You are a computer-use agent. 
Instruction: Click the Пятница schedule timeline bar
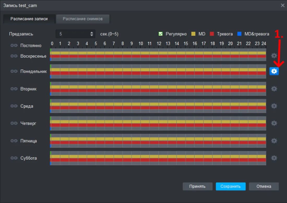coord(158,141)
